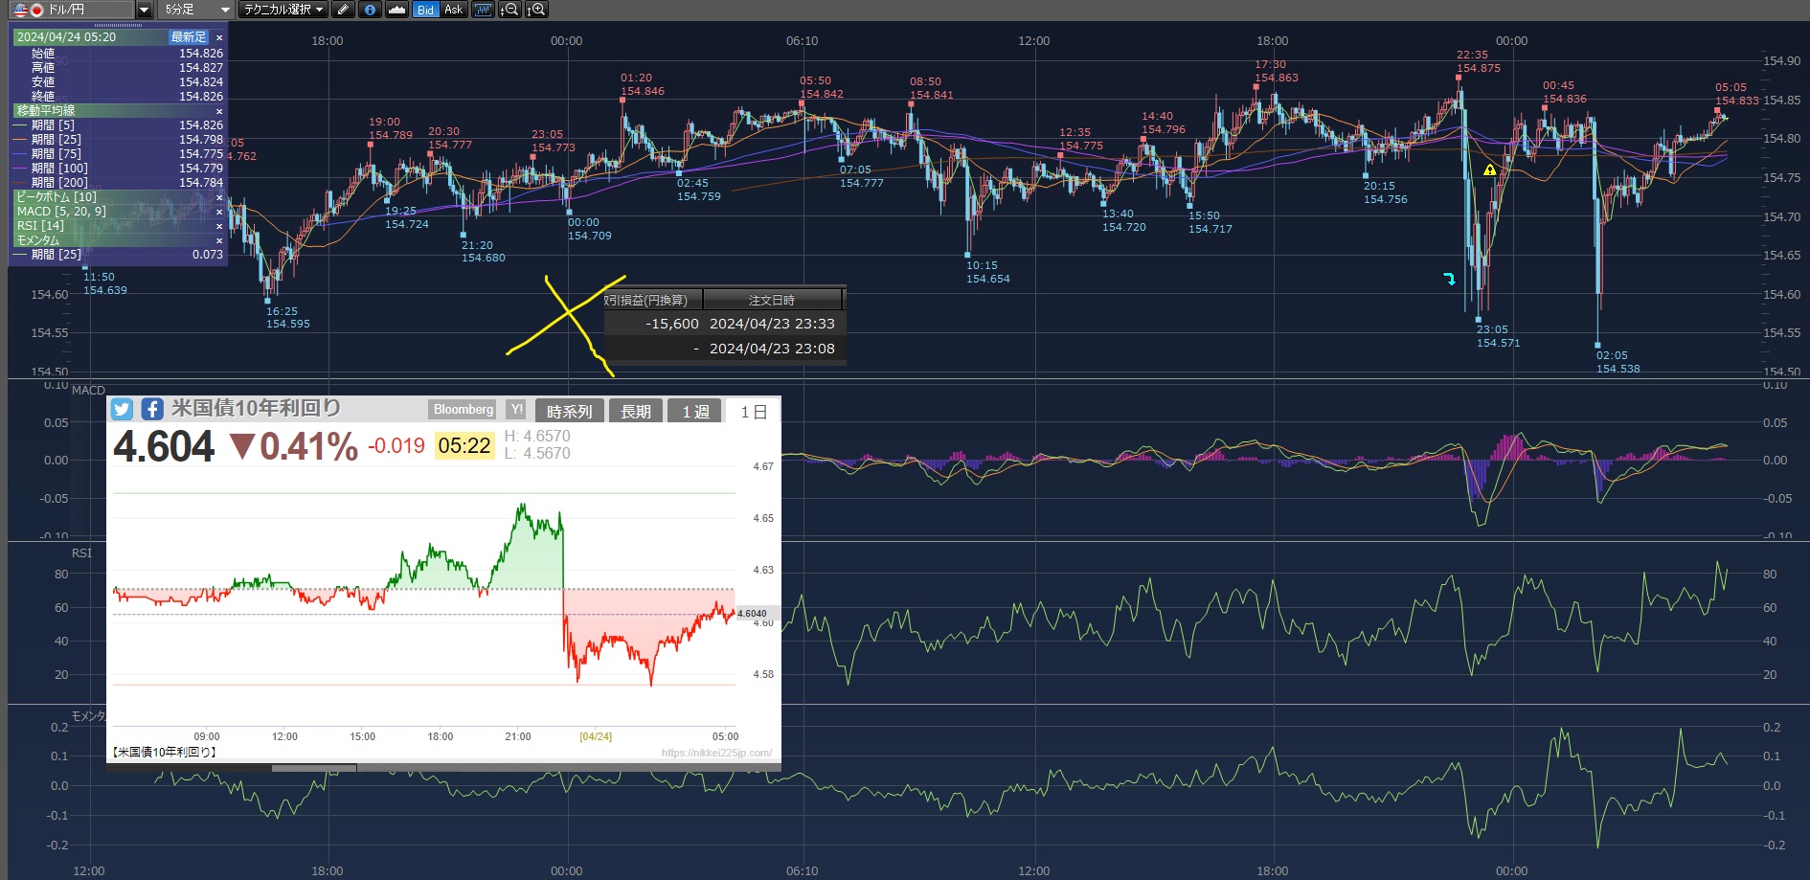This screenshot has height=880, width=1810.
Task: Share via the Facebook icon
Action: click(x=152, y=410)
